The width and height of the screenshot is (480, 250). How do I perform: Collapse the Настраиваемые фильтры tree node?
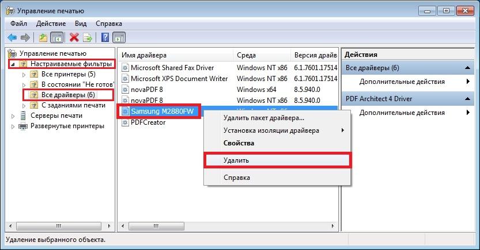click(x=13, y=64)
